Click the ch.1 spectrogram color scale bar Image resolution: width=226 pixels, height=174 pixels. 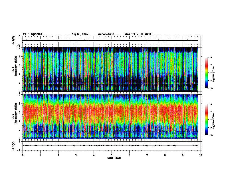click(x=206, y=73)
